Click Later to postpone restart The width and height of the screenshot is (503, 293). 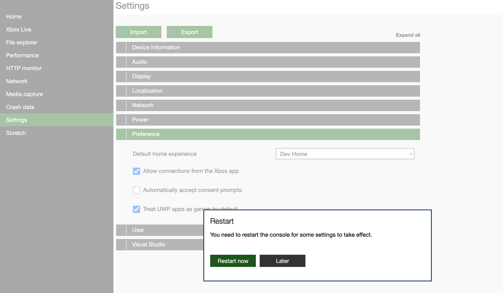(x=282, y=261)
